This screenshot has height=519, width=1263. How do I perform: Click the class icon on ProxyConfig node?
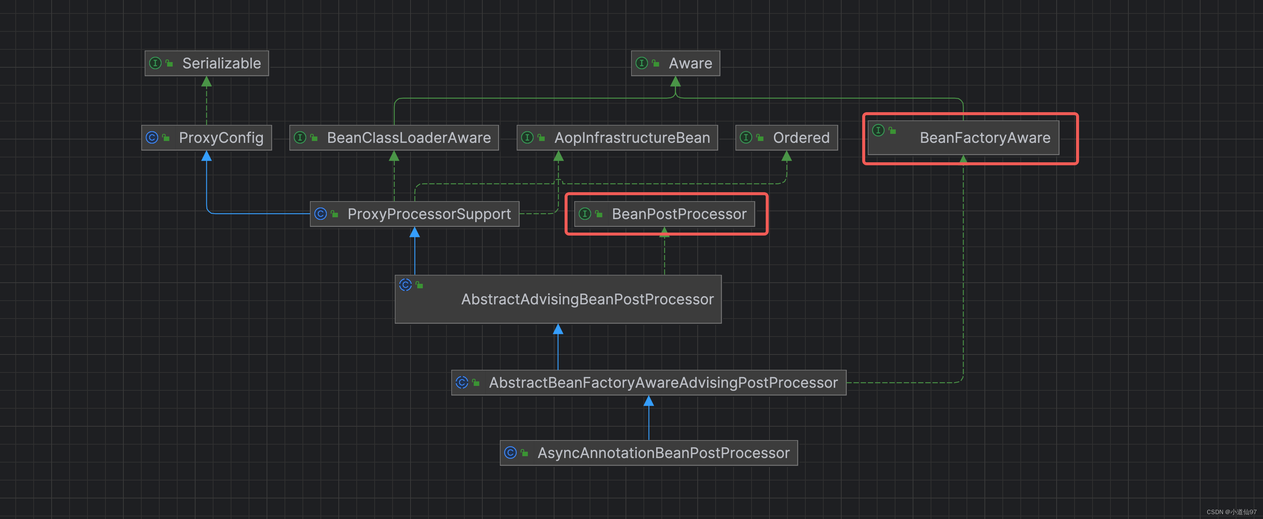click(x=152, y=138)
